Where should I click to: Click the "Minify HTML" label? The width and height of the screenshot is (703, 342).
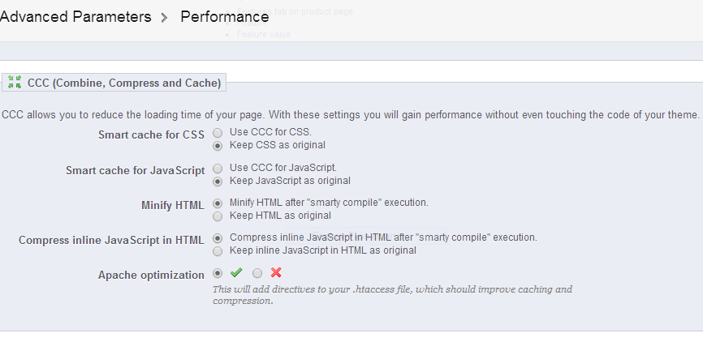pos(172,205)
